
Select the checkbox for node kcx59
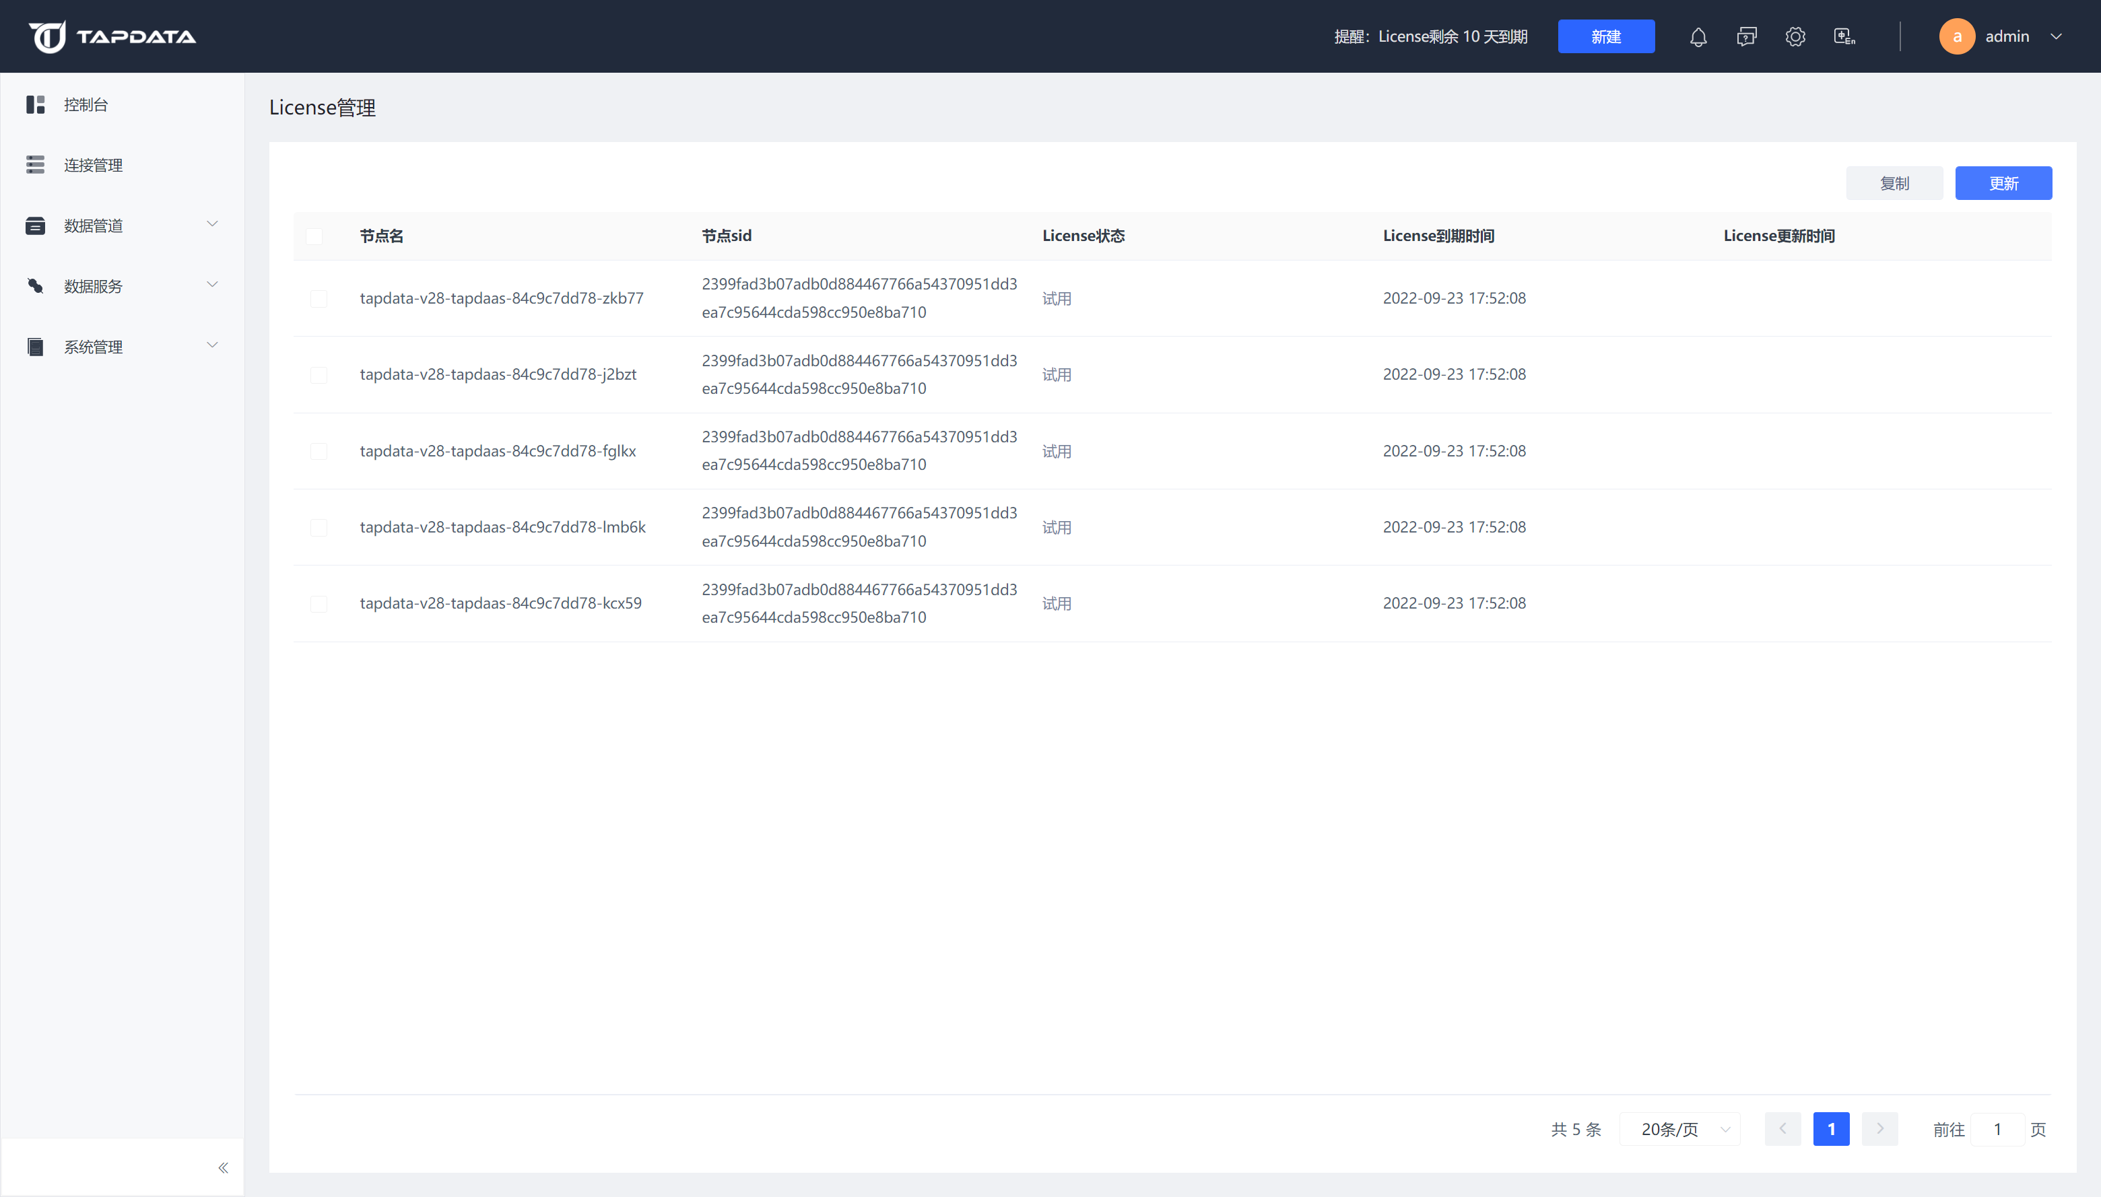319,605
